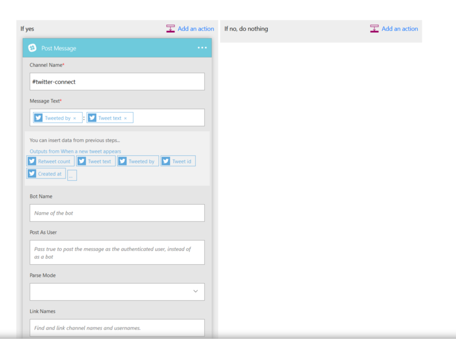Click the If yes branch label
This screenshot has width=456, height=339.
click(x=27, y=29)
